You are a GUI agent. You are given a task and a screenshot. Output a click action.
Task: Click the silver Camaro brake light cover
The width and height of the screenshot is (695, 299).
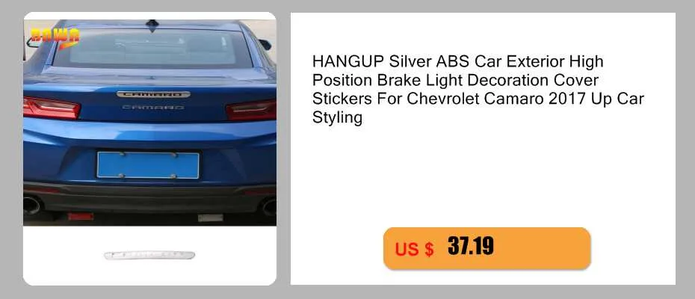click(153, 94)
